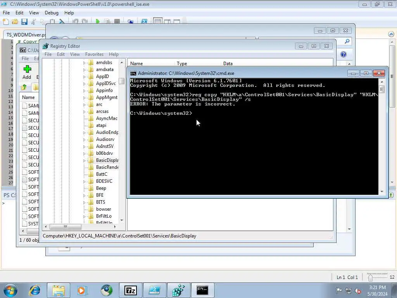397x298 pixels.
Task: Open the Favorites menu in Registry Editor
Action: click(95, 54)
